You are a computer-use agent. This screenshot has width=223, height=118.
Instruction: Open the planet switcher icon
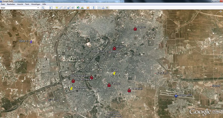point(88,8)
